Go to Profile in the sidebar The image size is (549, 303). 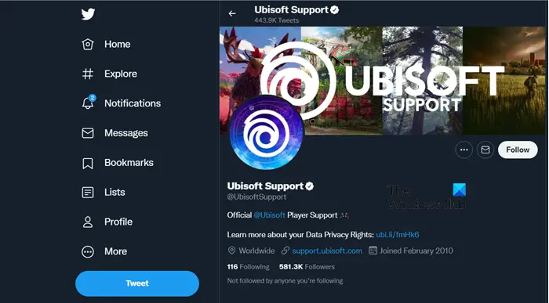(x=107, y=222)
